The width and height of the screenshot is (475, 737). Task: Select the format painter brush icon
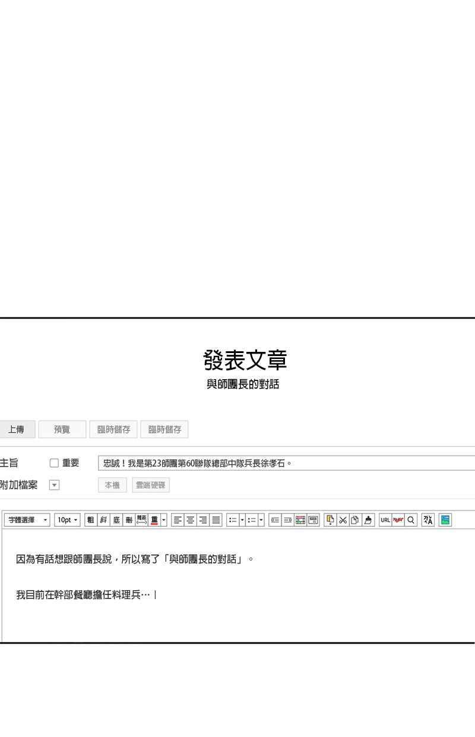(x=368, y=520)
